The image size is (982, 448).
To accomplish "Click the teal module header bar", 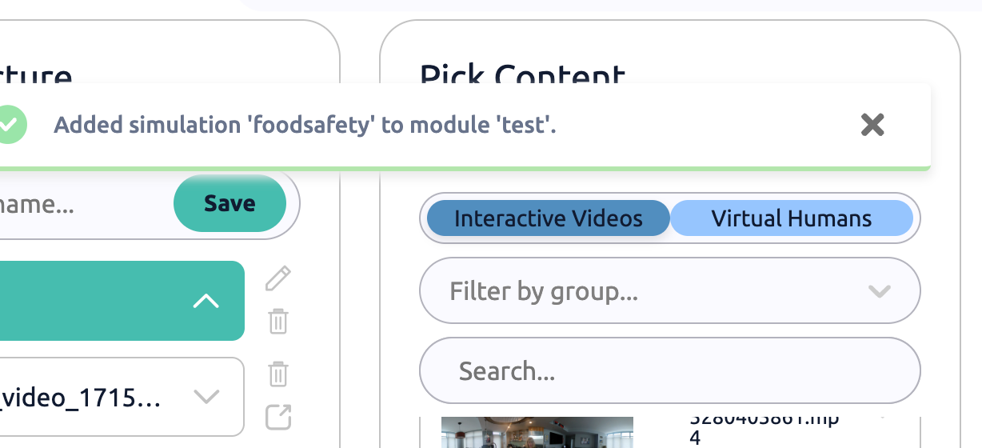I will tap(96, 302).
